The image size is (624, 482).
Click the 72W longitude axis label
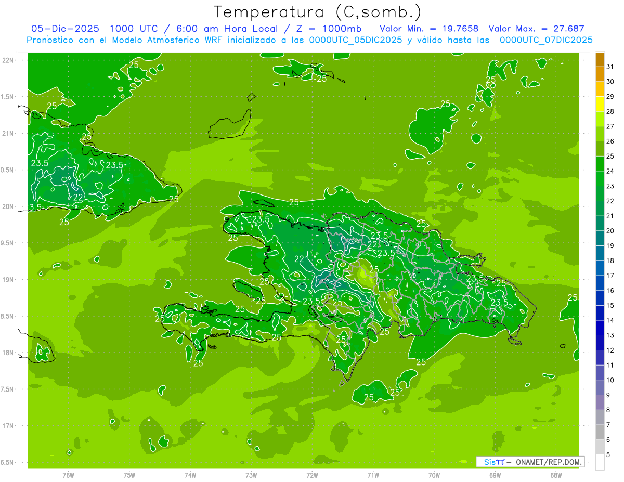pyautogui.click(x=312, y=475)
